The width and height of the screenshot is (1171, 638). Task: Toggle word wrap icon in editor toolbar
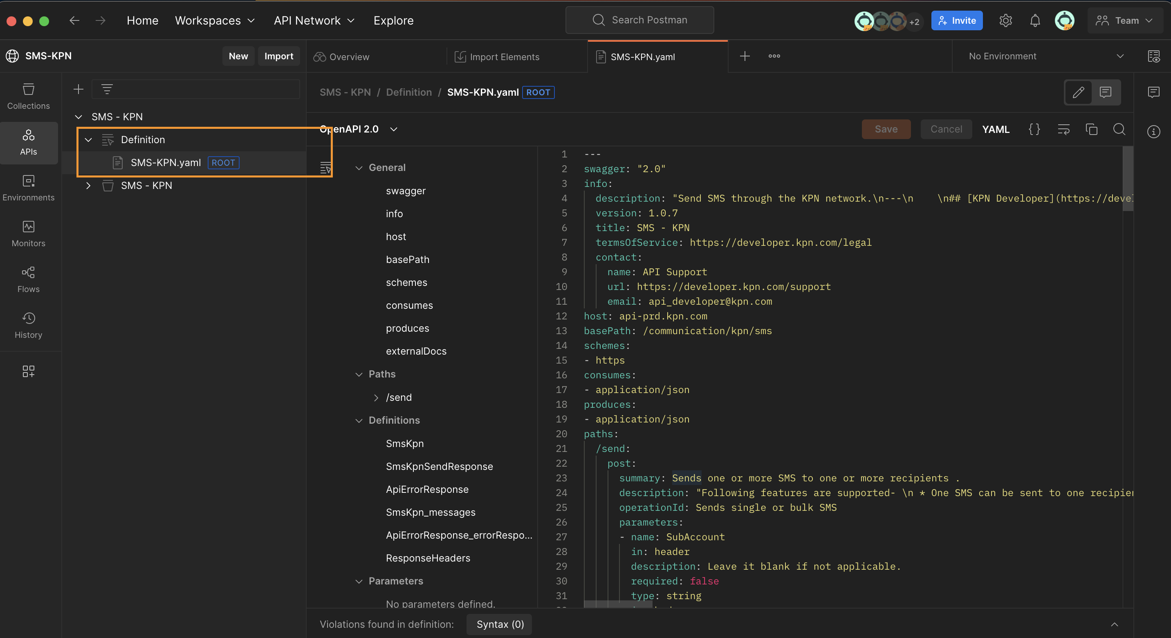[1063, 129]
